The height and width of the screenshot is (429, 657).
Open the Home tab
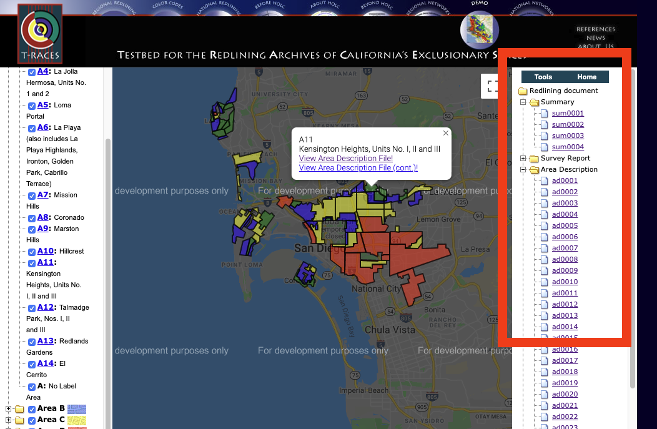(586, 77)
